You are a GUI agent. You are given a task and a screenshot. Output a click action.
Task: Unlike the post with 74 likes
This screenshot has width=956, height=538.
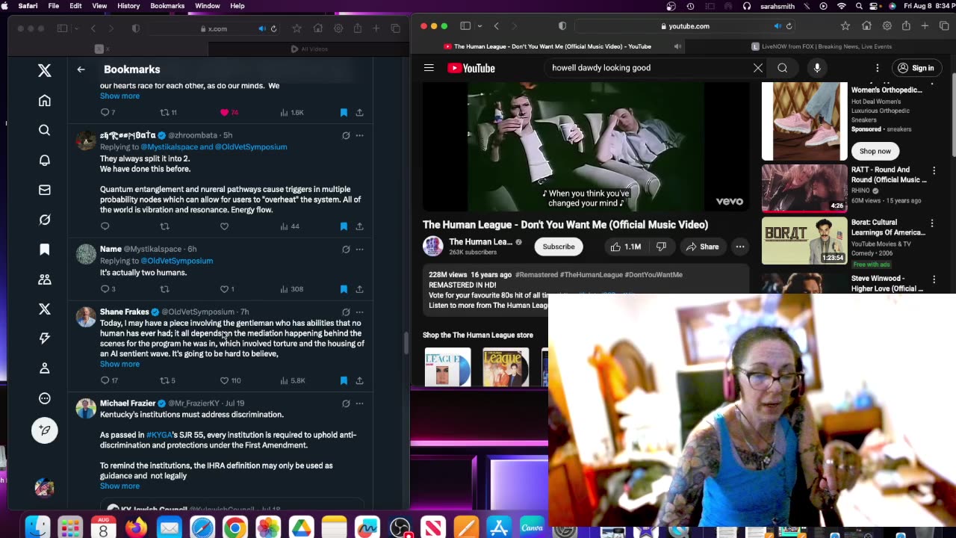pos(224,113)
